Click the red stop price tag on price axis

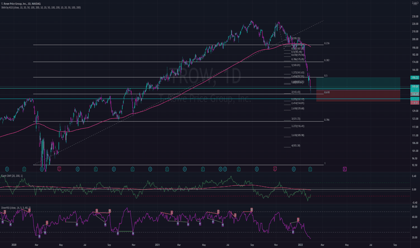click(x=415, y=103)
